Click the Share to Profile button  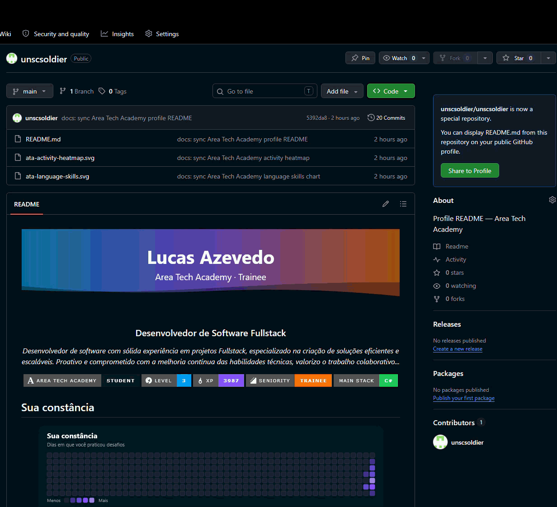470,171
